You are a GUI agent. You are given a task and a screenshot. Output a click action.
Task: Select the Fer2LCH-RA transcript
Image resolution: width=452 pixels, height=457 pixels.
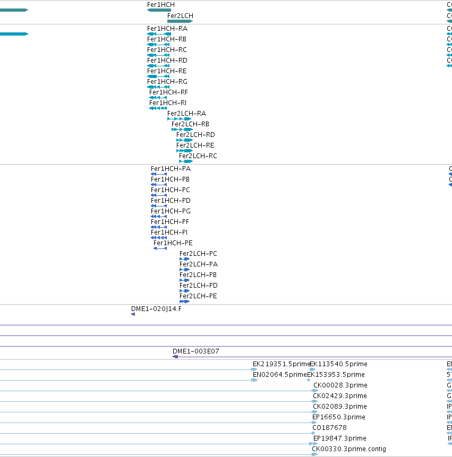click(x=179, y=119)
